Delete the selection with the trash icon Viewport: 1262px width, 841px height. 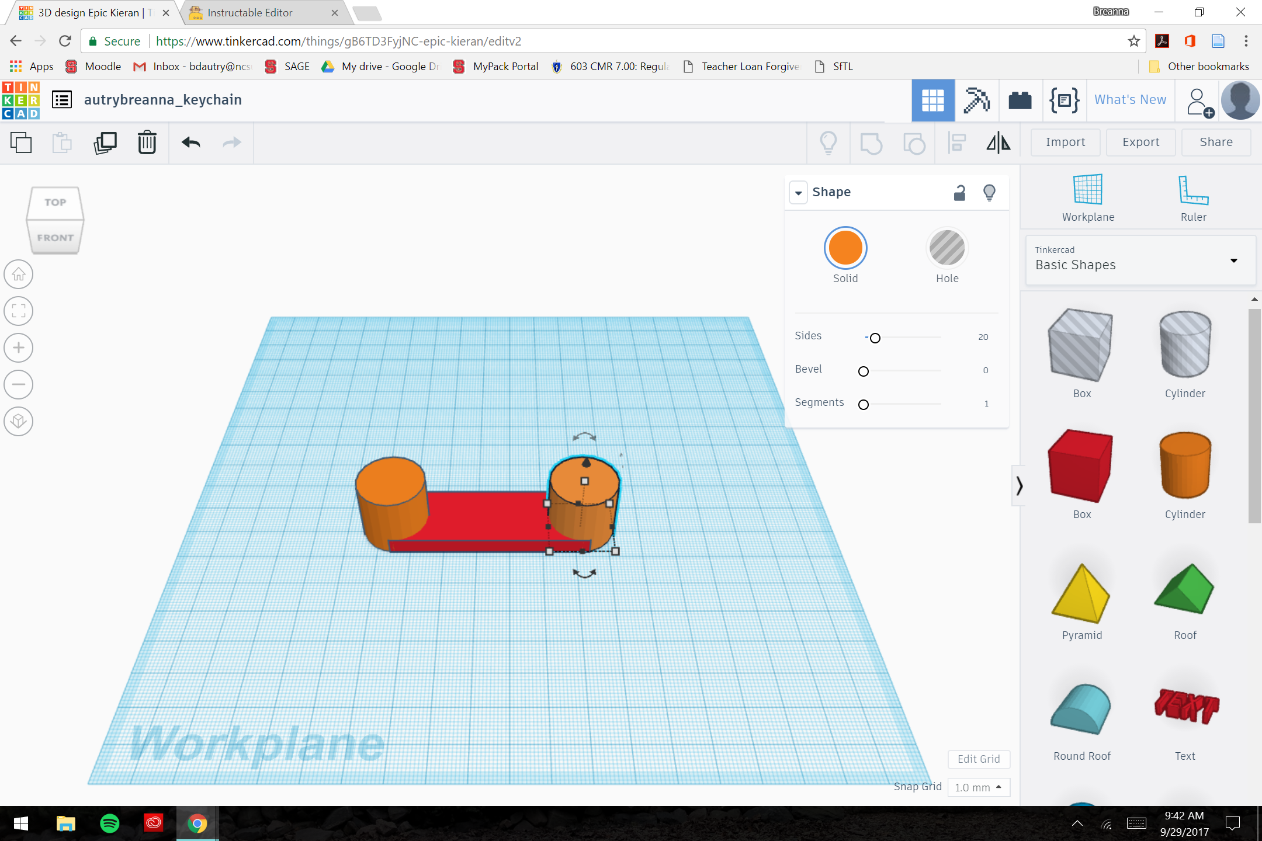[146, 143]
